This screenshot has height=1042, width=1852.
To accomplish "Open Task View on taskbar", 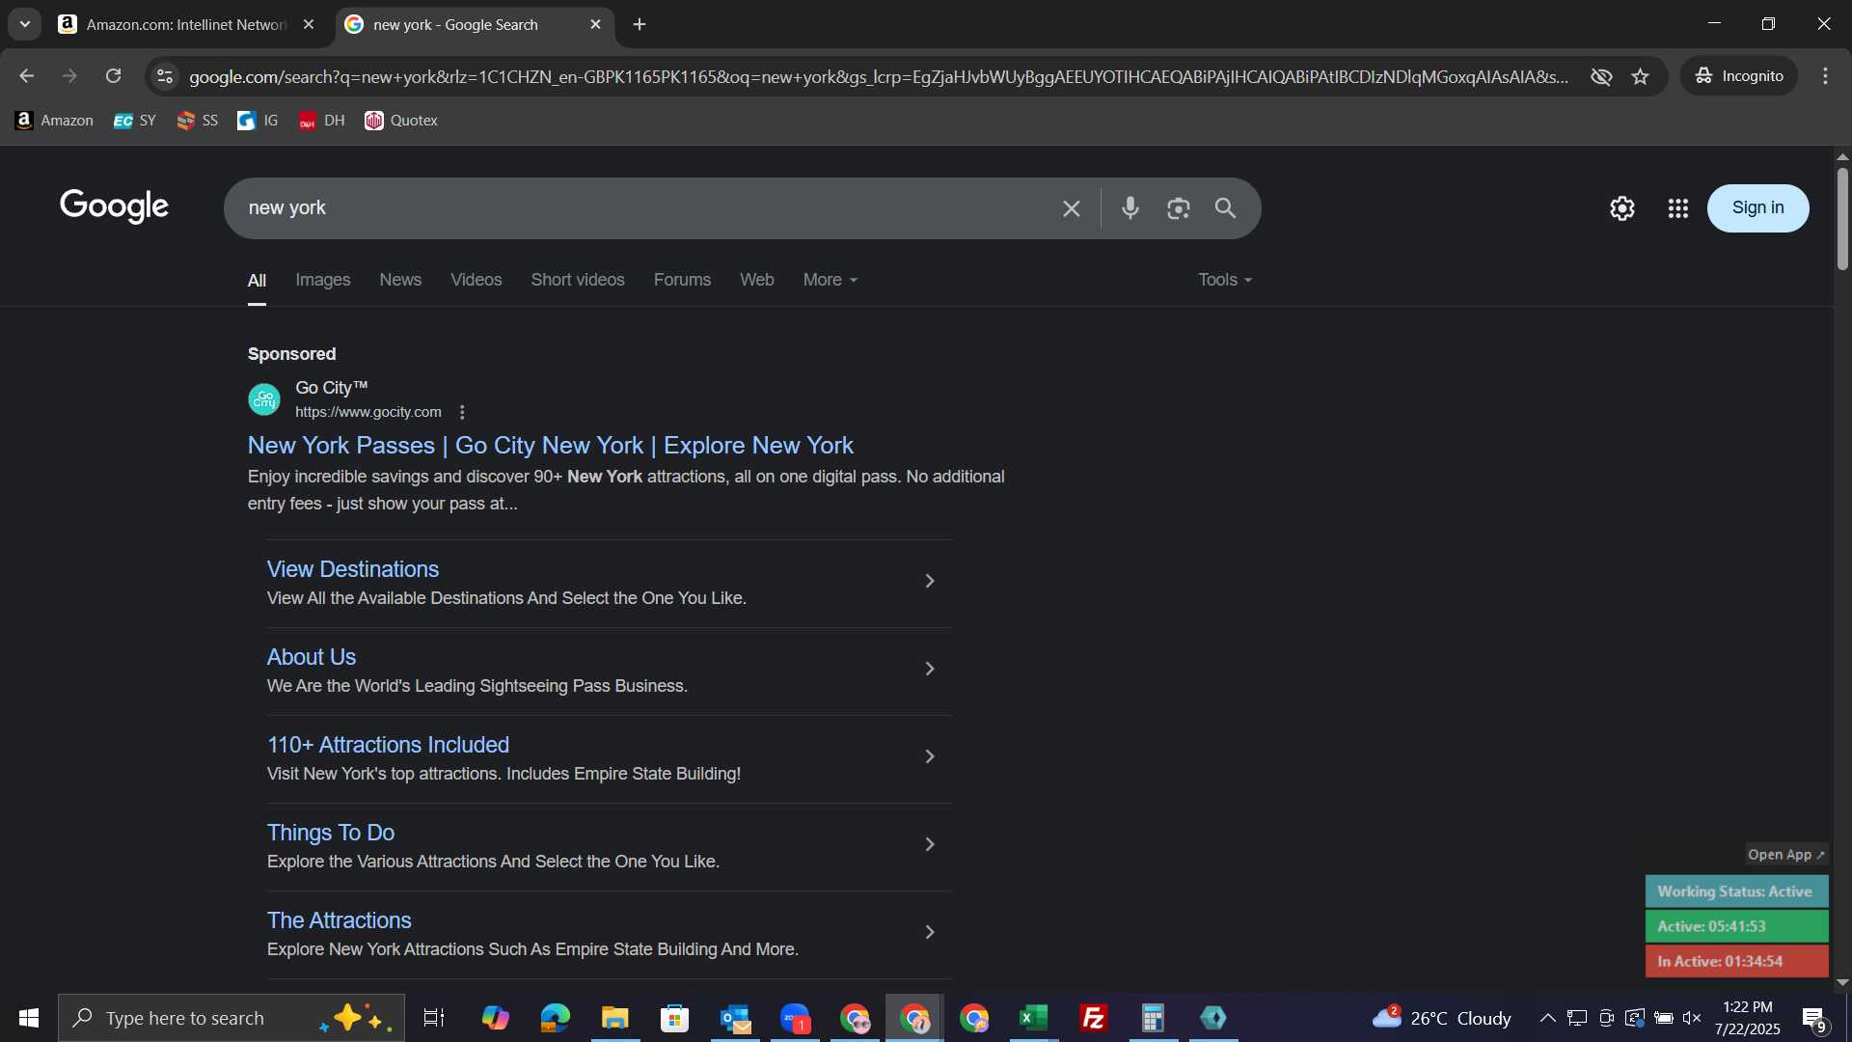I will [x=434, y=1018].
